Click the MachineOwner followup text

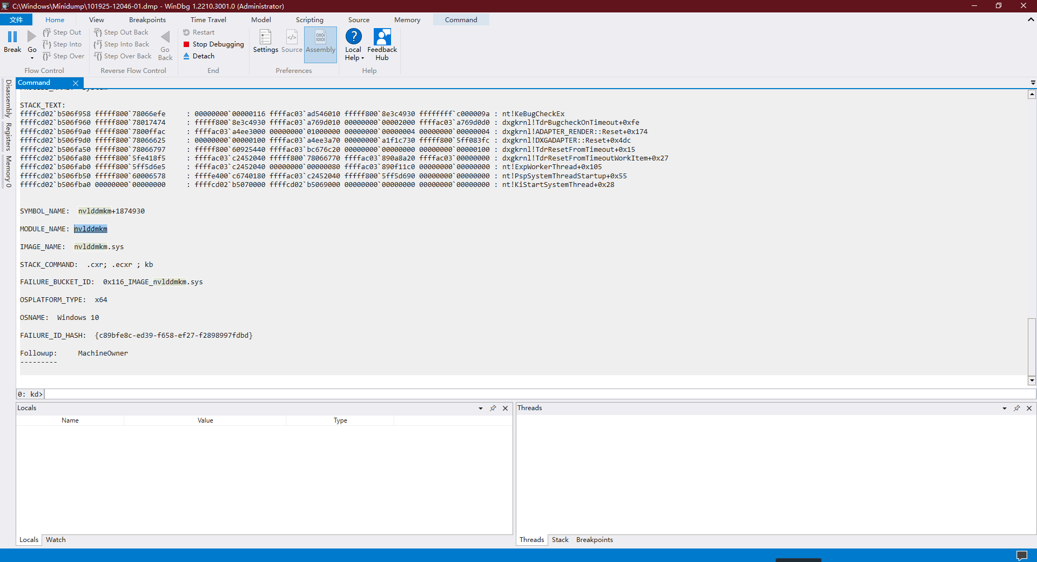pos(103,353)
